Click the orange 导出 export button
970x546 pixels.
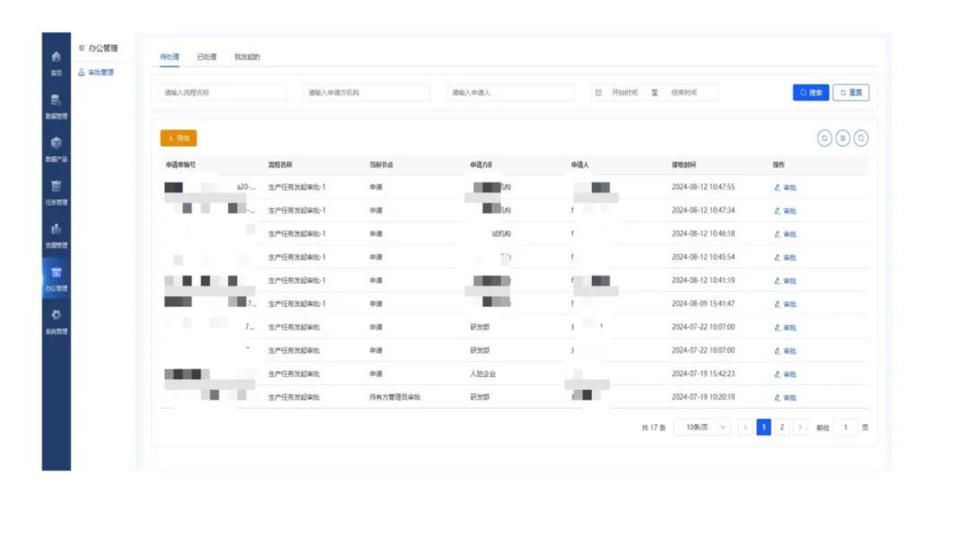point(179,138)
